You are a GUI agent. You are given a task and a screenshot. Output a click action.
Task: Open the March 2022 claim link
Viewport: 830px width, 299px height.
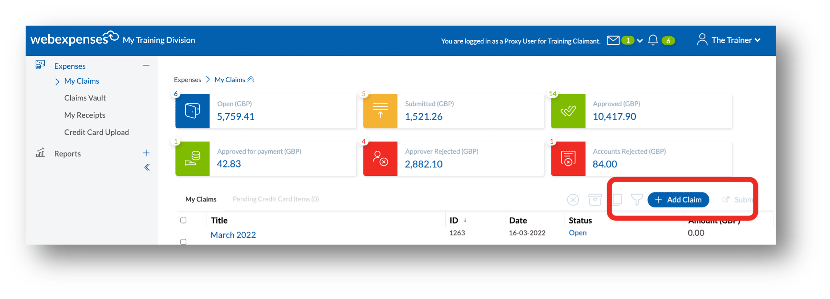(x=233, y=235)
